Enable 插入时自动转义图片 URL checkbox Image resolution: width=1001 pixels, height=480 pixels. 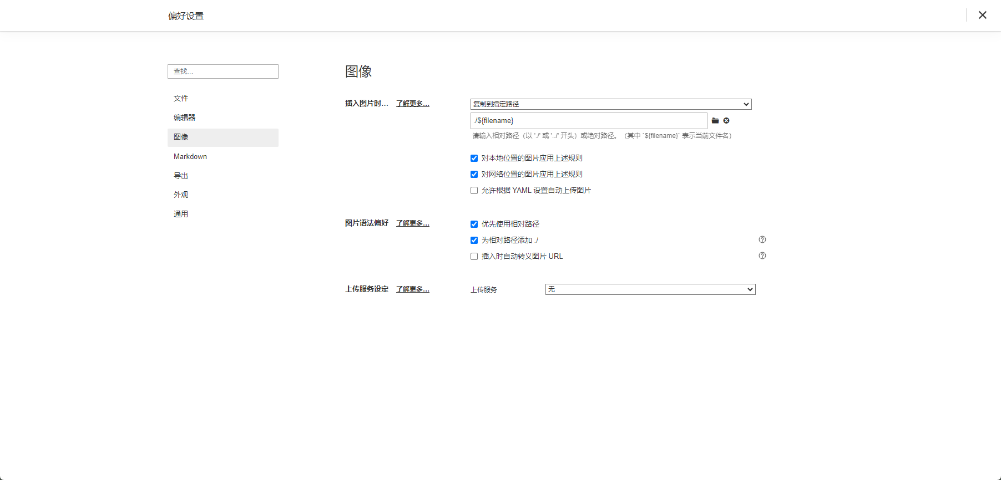point(474,257)
